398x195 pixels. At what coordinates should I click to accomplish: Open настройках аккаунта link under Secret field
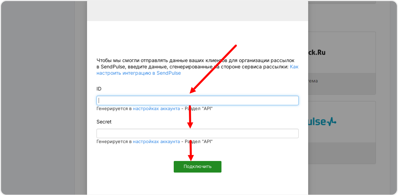tap(157, 141)
